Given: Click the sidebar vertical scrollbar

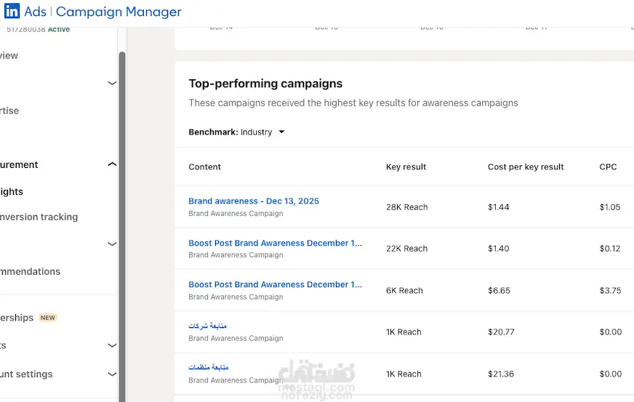Looking at the screenshot, I should click(x=121, y=227).
